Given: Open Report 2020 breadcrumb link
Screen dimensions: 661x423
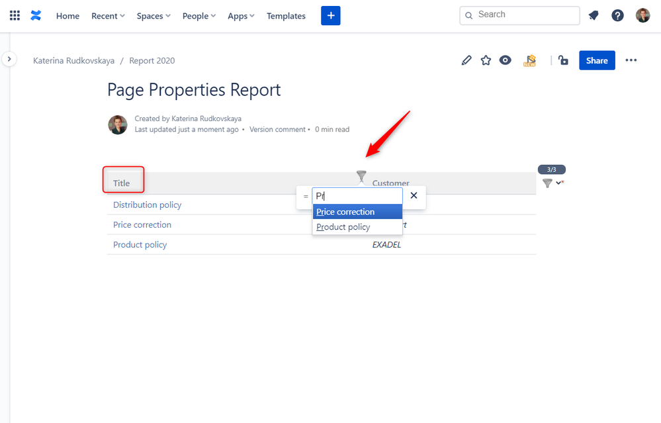Looking at the screenshot, I should pos(152,61).
